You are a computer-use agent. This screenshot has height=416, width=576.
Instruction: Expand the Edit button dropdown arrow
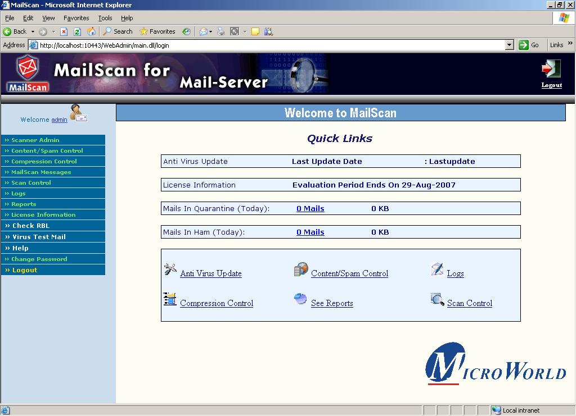pyautogui.click(x=245, y=31)
